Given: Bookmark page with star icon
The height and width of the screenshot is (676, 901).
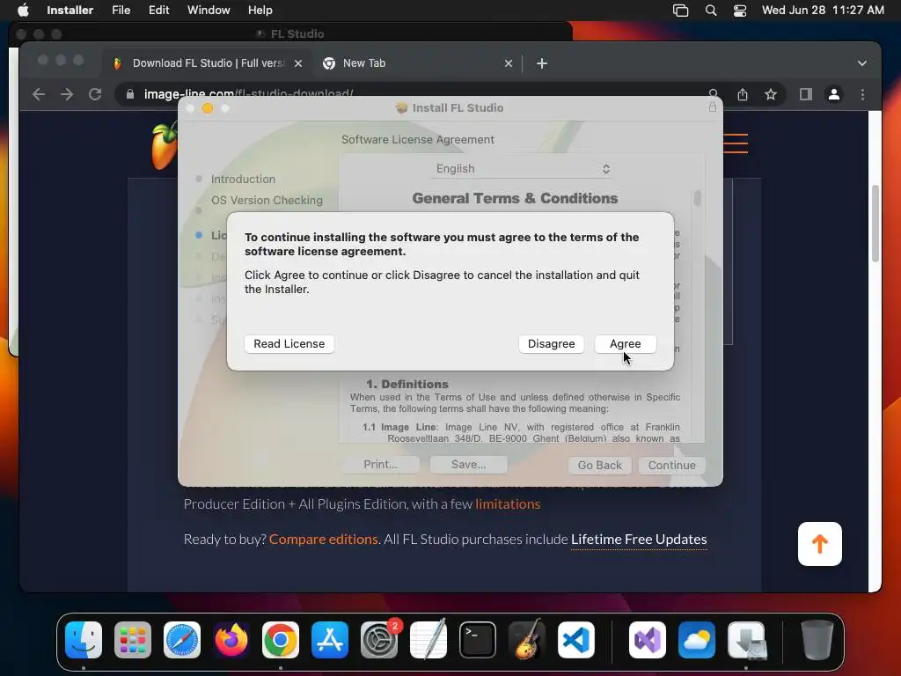Looking at the screenshot, I should coord(771,94).
